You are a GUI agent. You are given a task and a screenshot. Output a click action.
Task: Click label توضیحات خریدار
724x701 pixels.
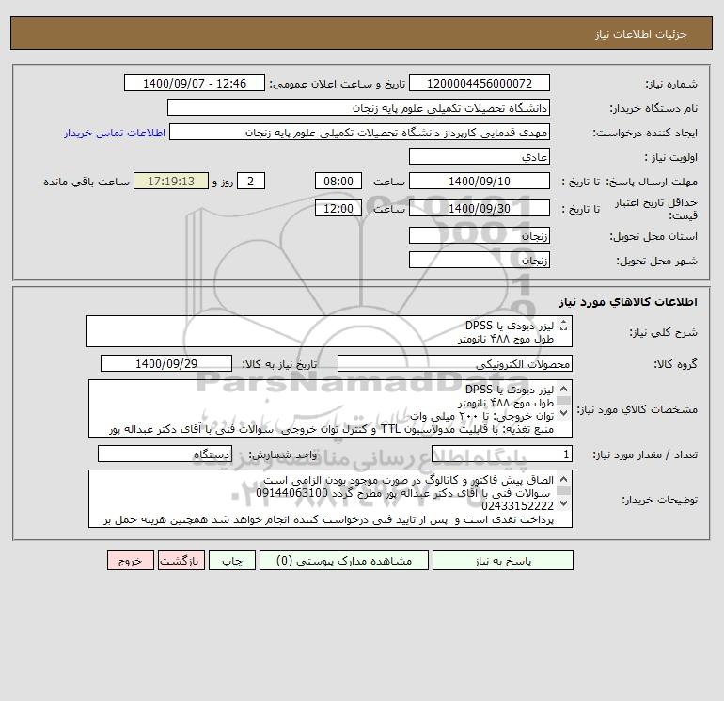coord(659,500)
